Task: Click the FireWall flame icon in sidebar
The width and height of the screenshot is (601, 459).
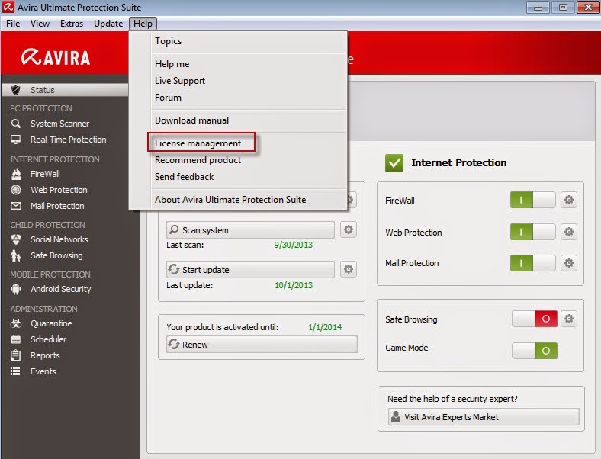Action: pos(16,174)
